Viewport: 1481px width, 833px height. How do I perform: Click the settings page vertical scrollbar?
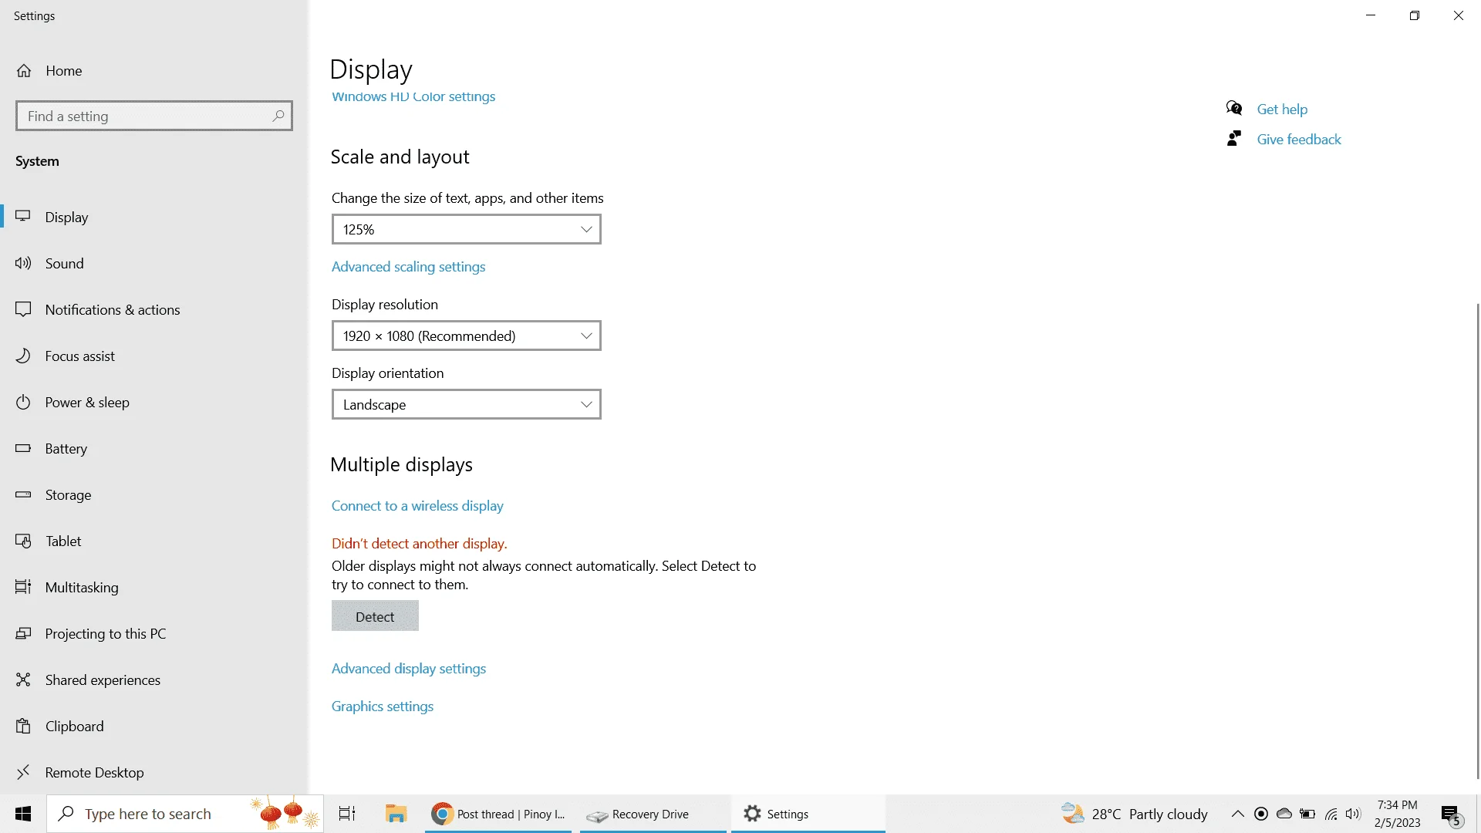[1477, 540]
